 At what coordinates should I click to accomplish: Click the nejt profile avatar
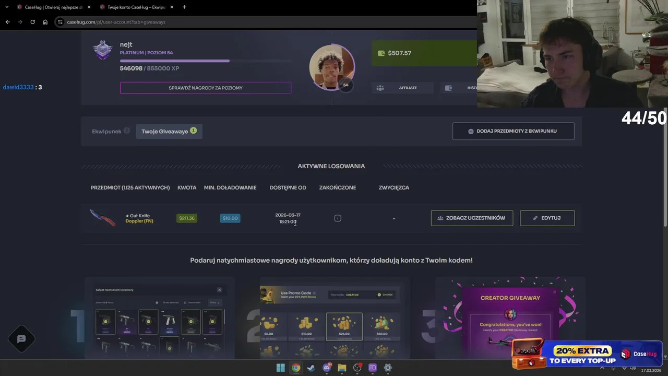coord(332,67)
